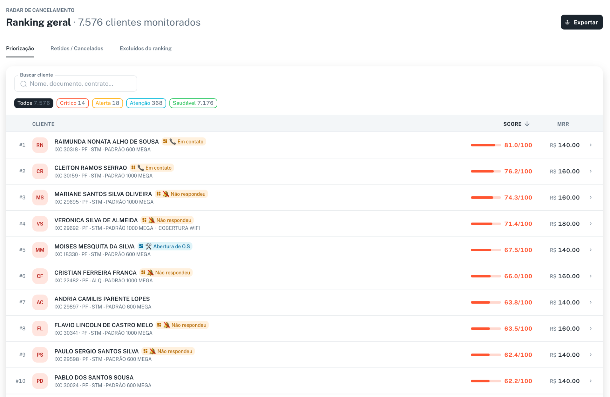Image resolution: width=610 pixels, height=397 pixels.
Task: Switch to the Excluídos do ranking tab
Action: click(146, 49)
